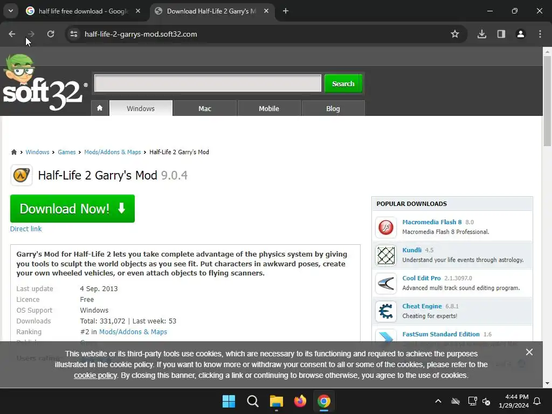Open the Windows breadcrumb link
Viewport: 552px width, 414px height.
tap(37, 152)
